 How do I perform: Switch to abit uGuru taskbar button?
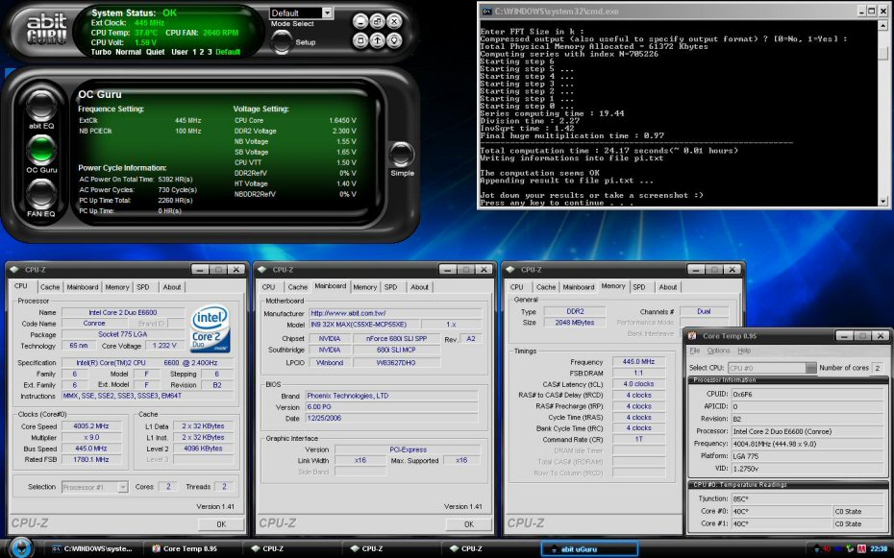pos(589,549)
